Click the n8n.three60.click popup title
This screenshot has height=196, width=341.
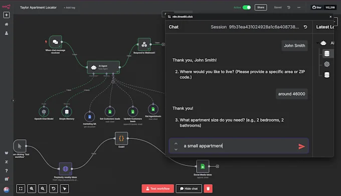pyautogui.click(x=183, y=17)
